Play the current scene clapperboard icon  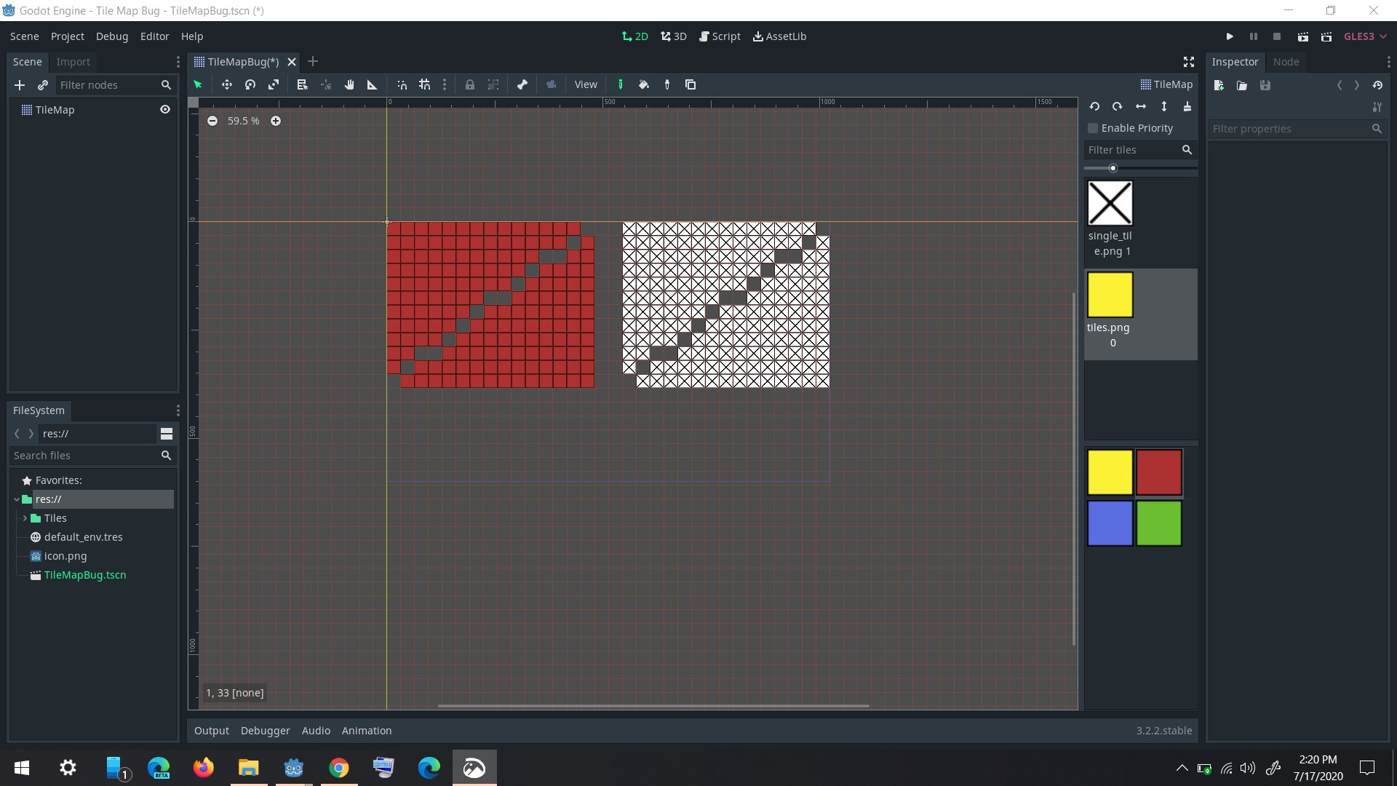click(x=1303, y=36)
